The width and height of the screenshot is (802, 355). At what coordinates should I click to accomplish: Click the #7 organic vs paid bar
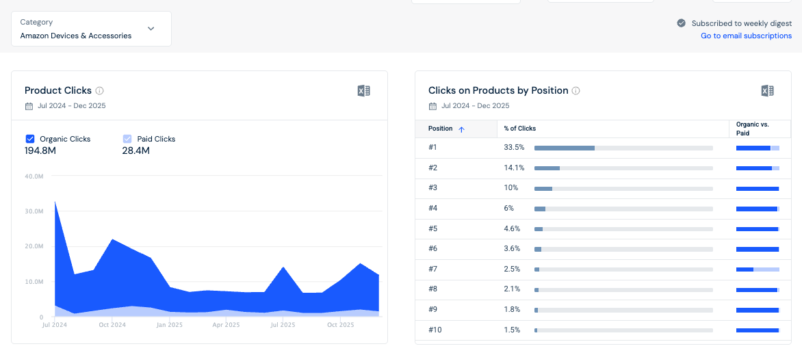[758, 269]
